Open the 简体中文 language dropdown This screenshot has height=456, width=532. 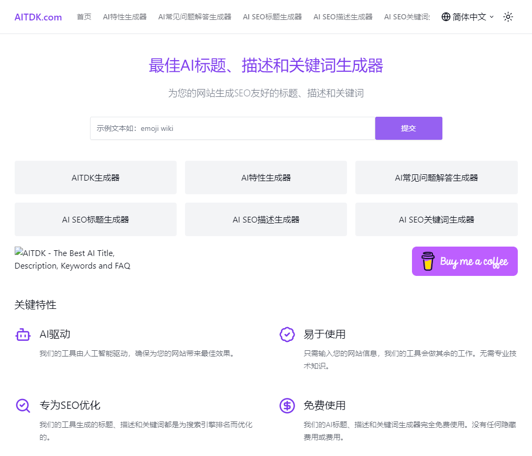(x=469, y=17)
